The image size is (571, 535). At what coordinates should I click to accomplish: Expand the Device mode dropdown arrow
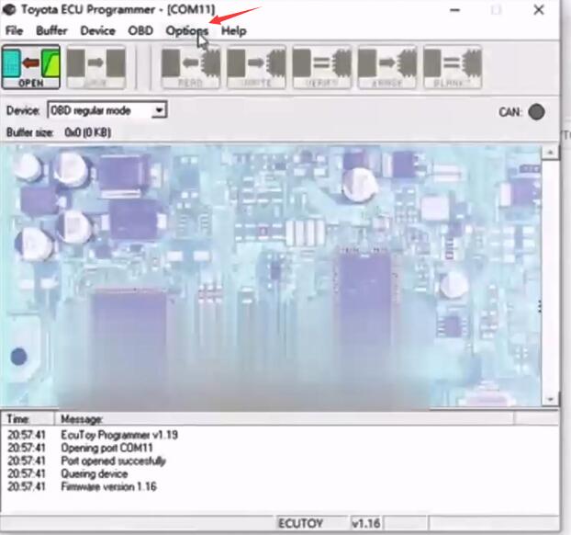159,110
